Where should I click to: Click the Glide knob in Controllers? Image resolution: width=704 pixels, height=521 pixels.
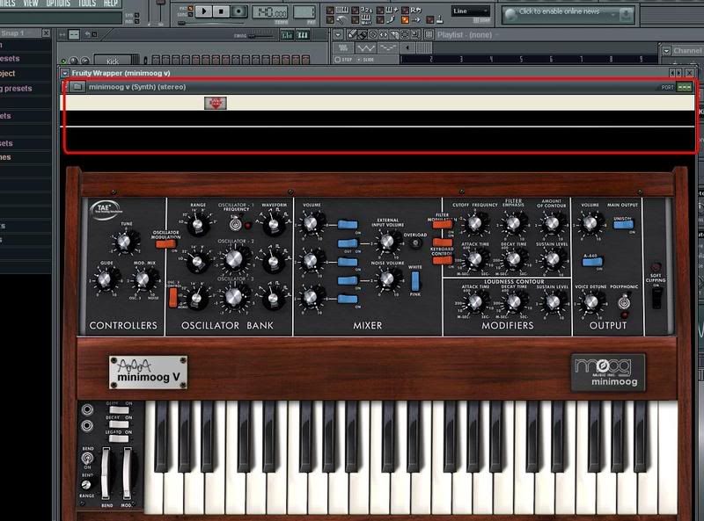104,279
